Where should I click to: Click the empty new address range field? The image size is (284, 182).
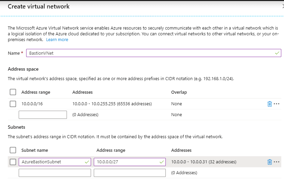point(43,115)
